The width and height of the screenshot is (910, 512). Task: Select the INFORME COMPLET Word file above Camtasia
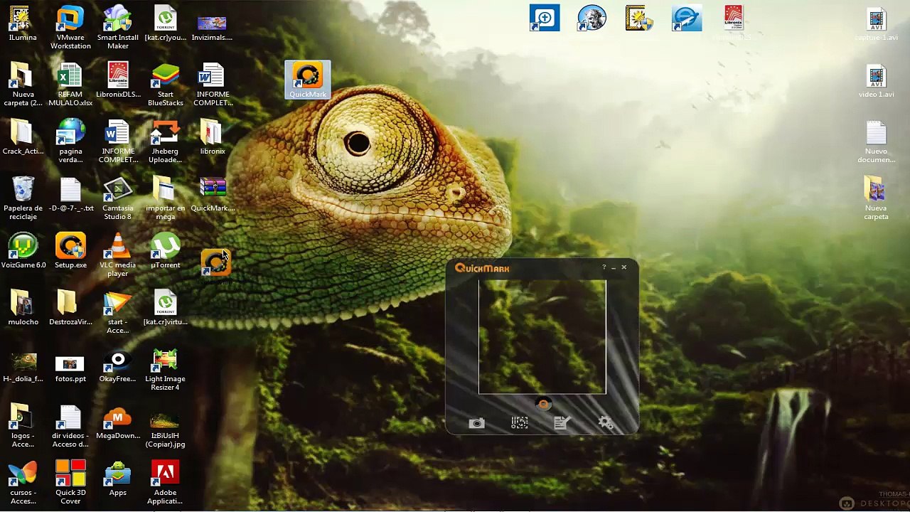(118, 141)
